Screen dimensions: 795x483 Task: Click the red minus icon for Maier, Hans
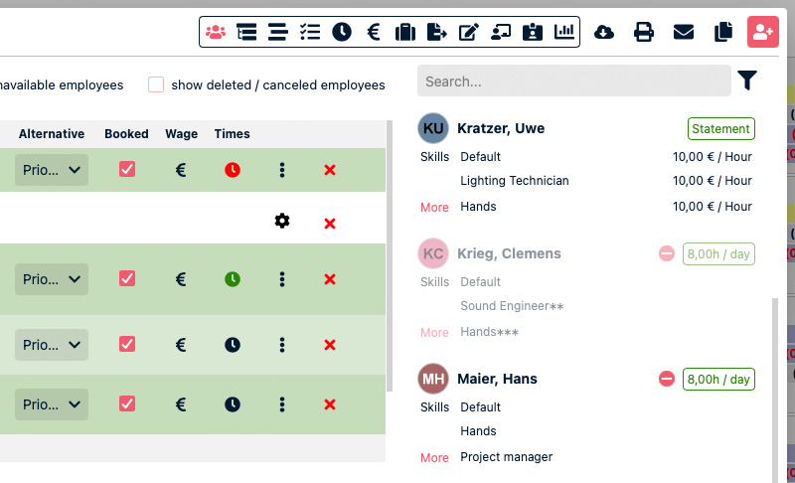click(667, 379)
